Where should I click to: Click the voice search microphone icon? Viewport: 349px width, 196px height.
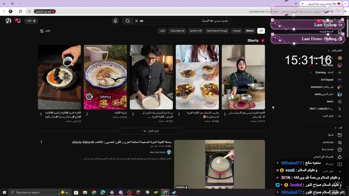click(x=115, y=21)
